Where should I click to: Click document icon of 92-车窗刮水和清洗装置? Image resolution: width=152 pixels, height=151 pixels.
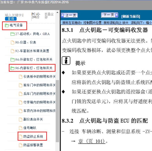12,51
